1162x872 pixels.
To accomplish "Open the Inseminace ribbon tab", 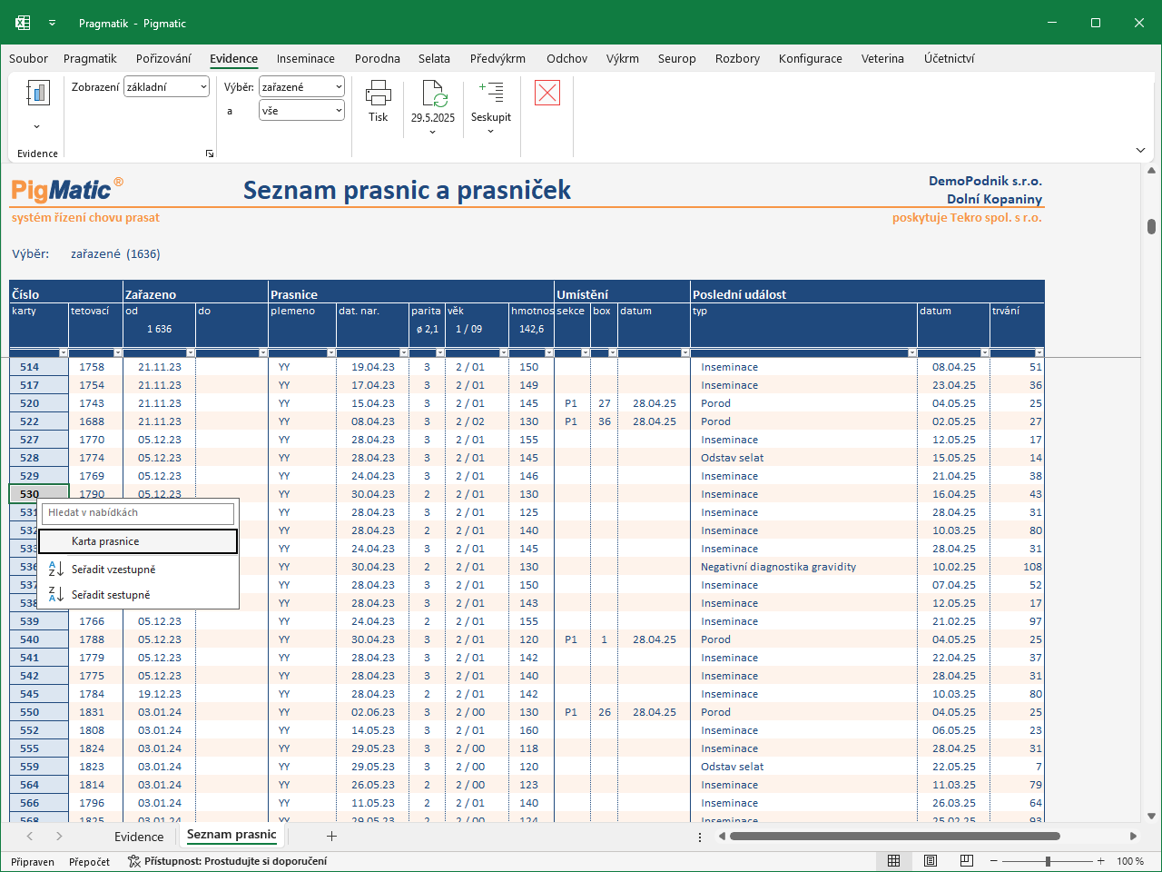I will 306,58.
